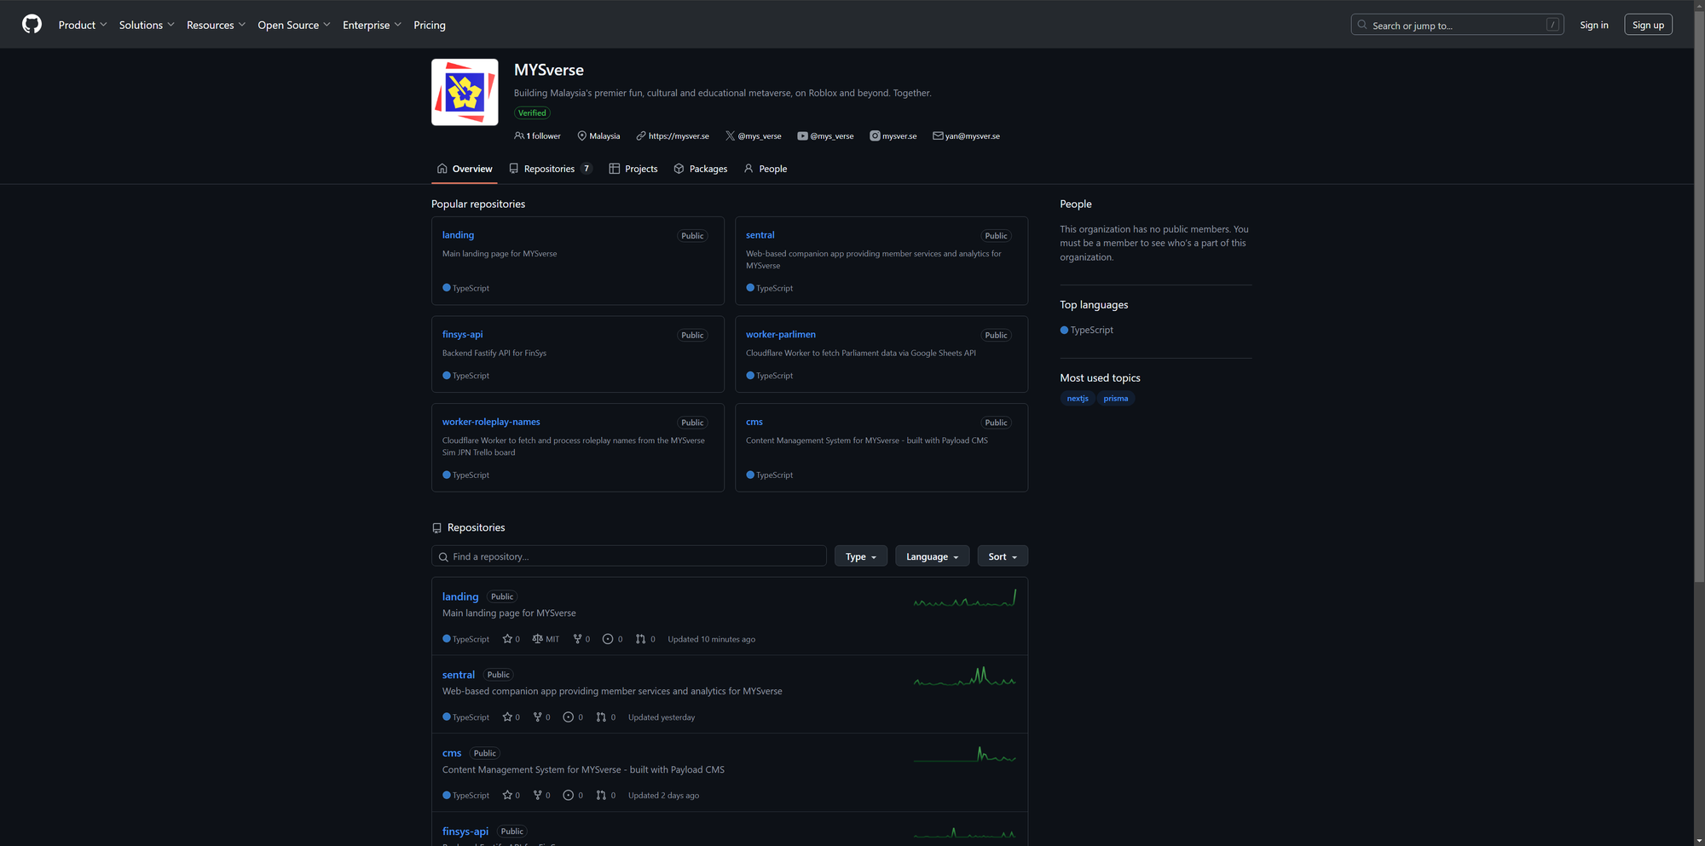Click the fork icon on cms repository
The image size is (1705, 846).
[x=537, y=796]
